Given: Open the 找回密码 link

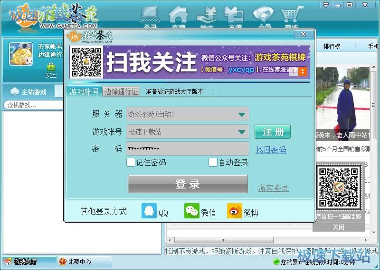Looking at the screenshot, I should [271, 150].
